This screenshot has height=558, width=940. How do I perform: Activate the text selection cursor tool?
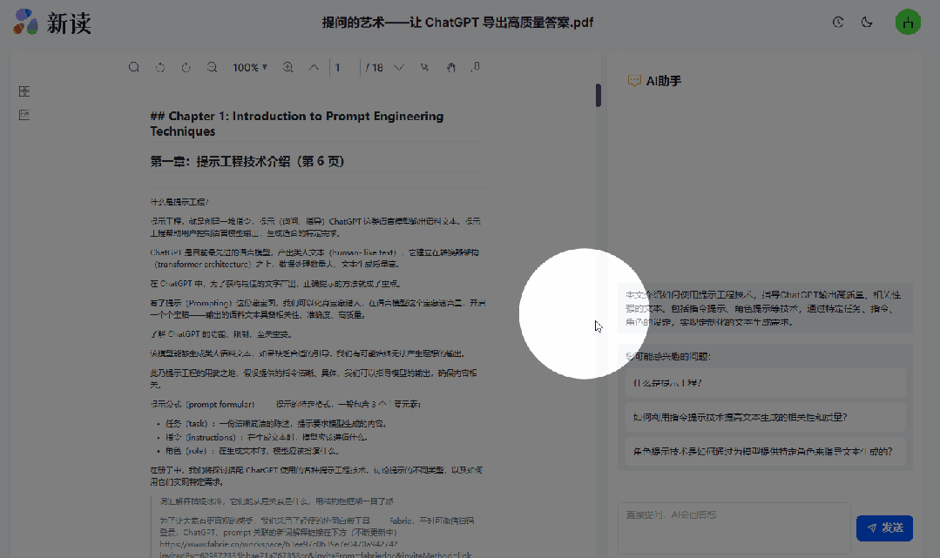pos(424,67)
